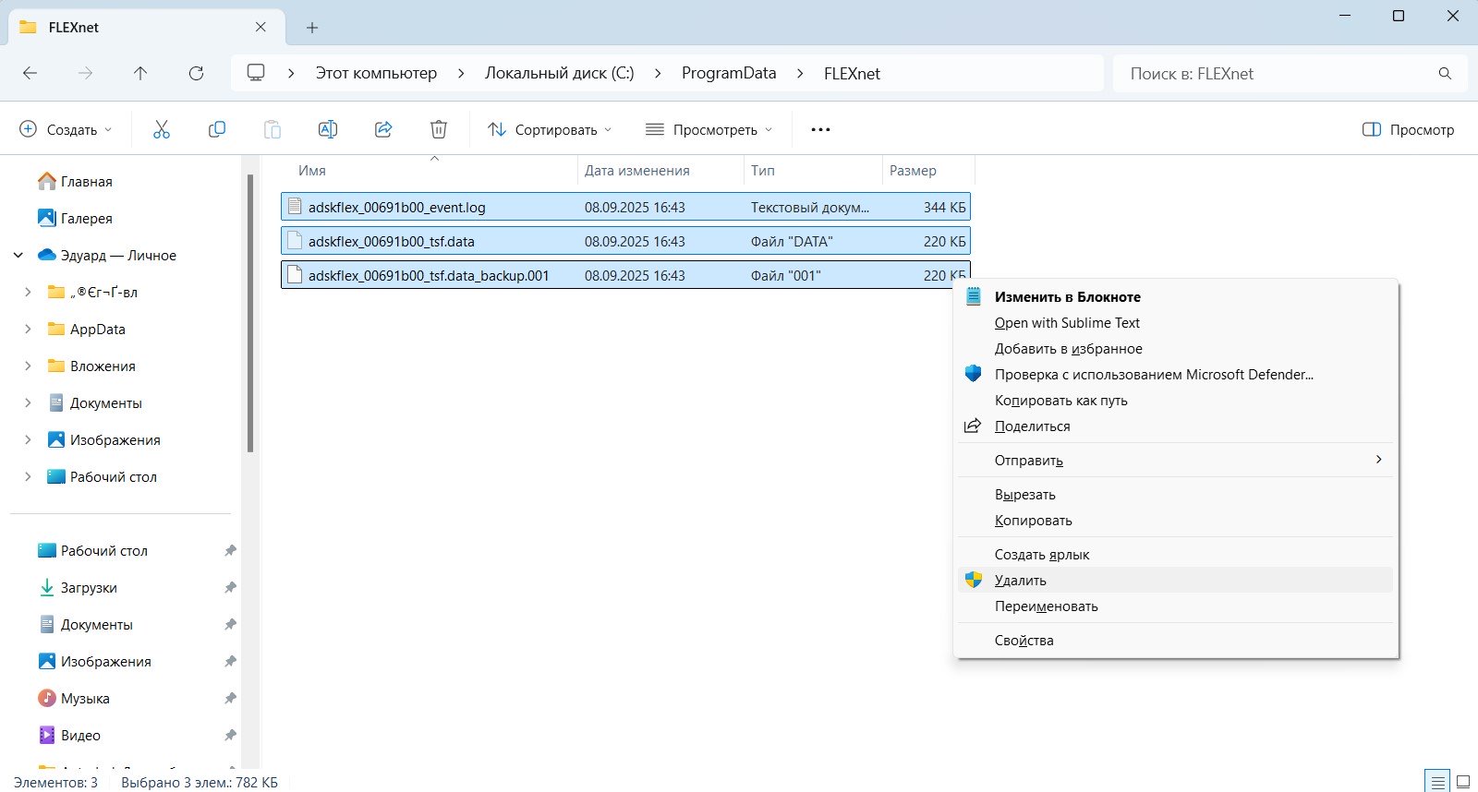Open the Отправить submenu arrow
The width and height of the screenshot is (1478, 792).
(1378, 460)
